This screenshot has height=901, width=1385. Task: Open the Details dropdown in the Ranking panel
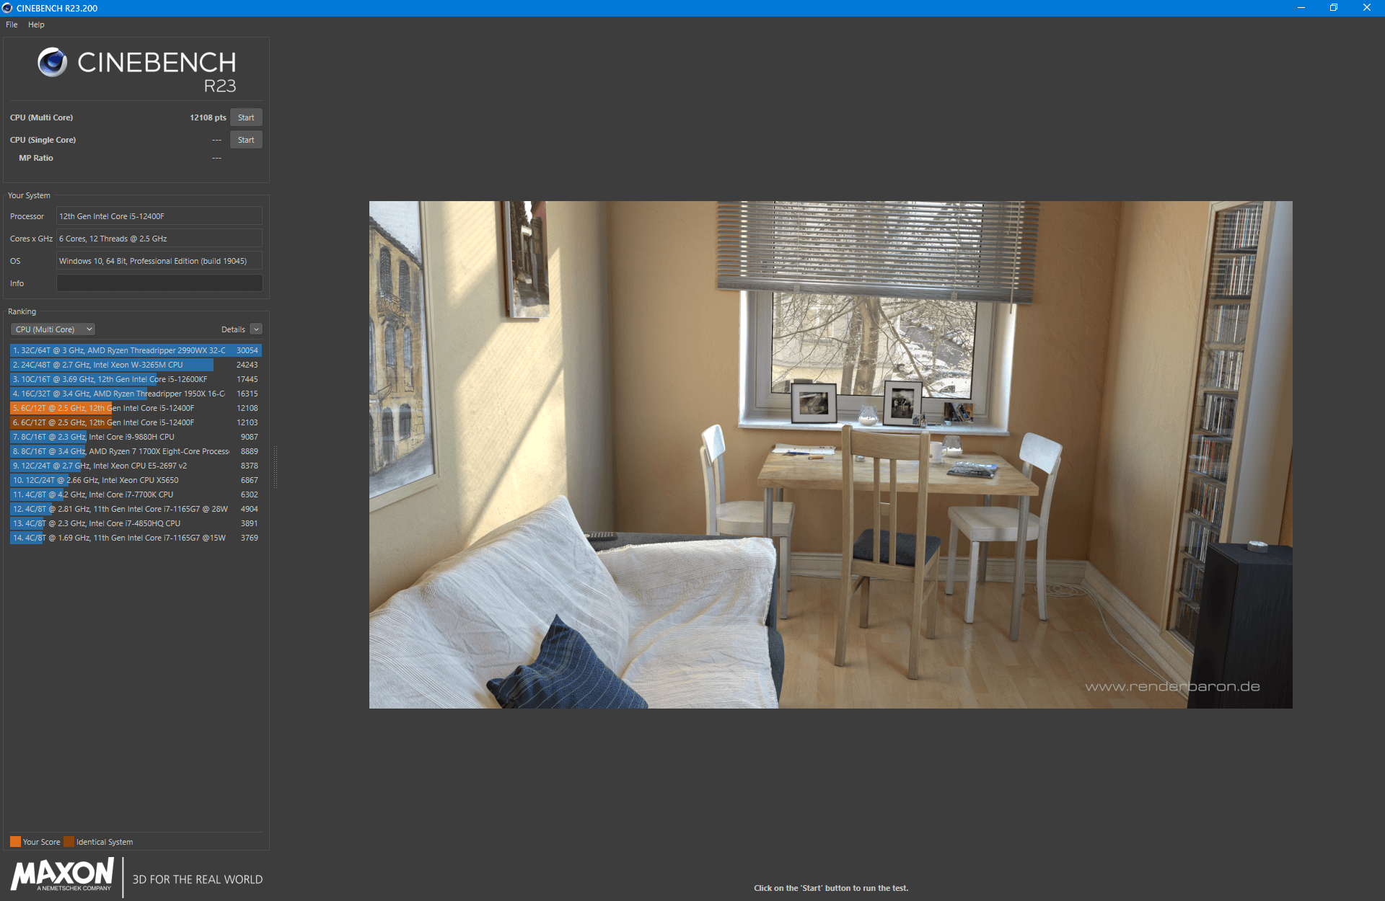coord(255,329)
